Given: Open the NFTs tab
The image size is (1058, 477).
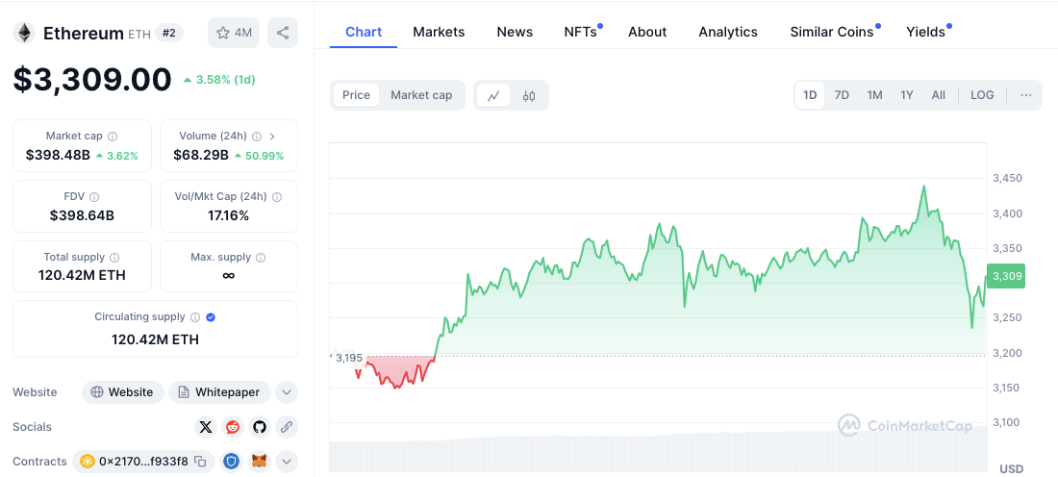Looking at the screenshot, I should [x=582, y=32].
